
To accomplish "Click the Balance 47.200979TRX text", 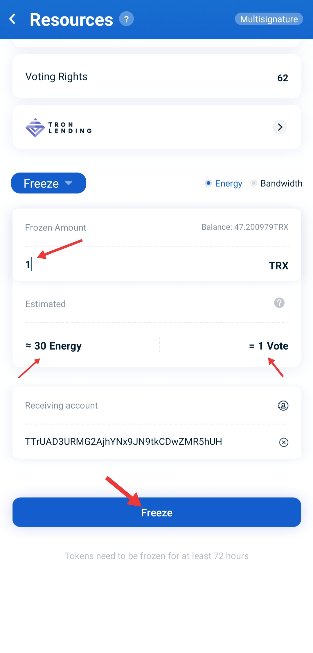I will tap(245, 227).
